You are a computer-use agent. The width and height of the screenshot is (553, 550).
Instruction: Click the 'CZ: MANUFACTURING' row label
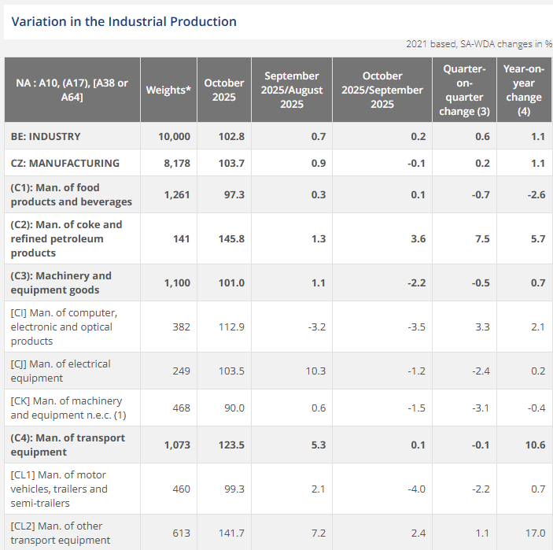[x=65, y=163]
